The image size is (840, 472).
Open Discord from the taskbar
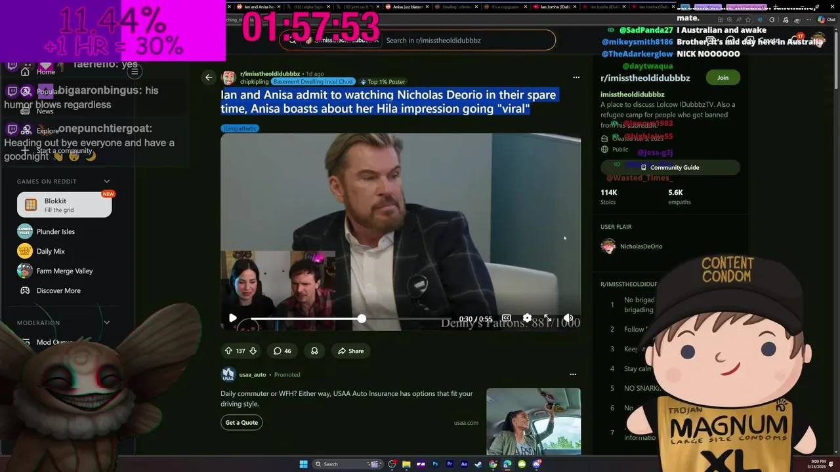click(536, 464)
